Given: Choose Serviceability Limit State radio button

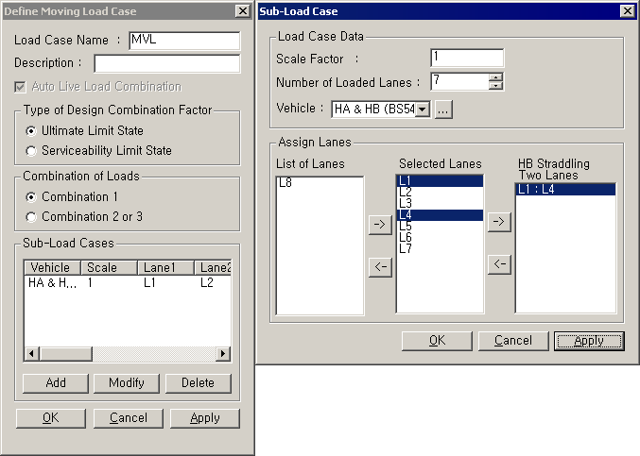Looking at the screenshot, I should pos(32,150).
